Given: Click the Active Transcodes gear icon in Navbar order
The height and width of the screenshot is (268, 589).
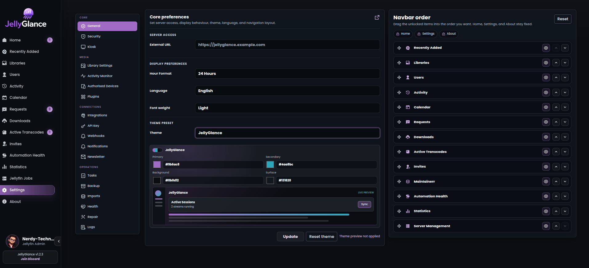Looking at the screenshot, I should 408,152.
